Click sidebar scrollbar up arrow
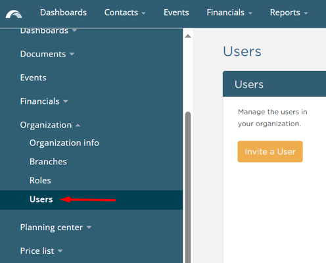Screen dimensions: 326x263 tap(188, 36)
